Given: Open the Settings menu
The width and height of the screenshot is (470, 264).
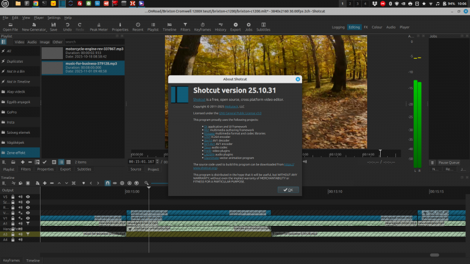Looking at the screenshot, I should [53, 18].
